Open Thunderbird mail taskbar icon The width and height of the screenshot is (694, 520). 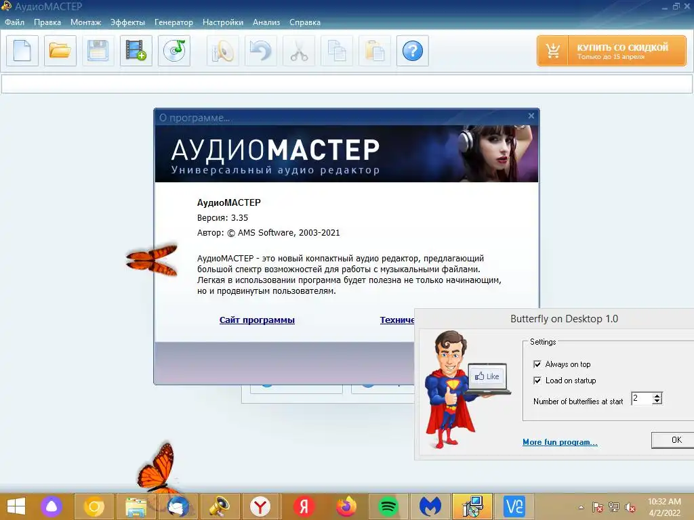pos(178,506)
